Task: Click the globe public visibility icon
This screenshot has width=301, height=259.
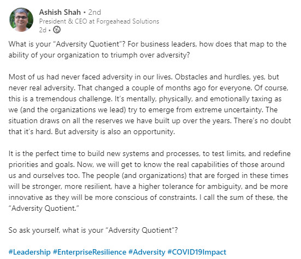Action: tap(57, 30)
